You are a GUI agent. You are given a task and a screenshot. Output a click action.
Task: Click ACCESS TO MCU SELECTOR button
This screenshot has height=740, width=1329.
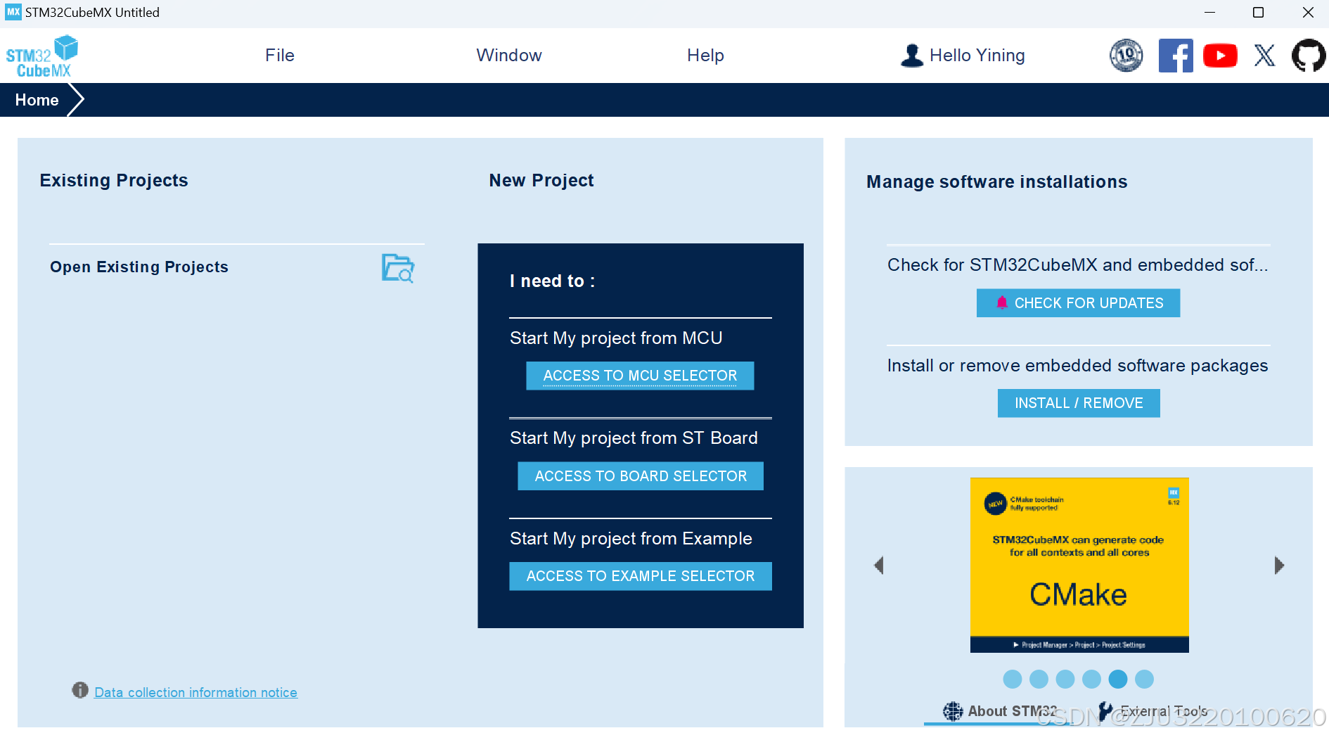pyautogui.click(x=640, y=376)
